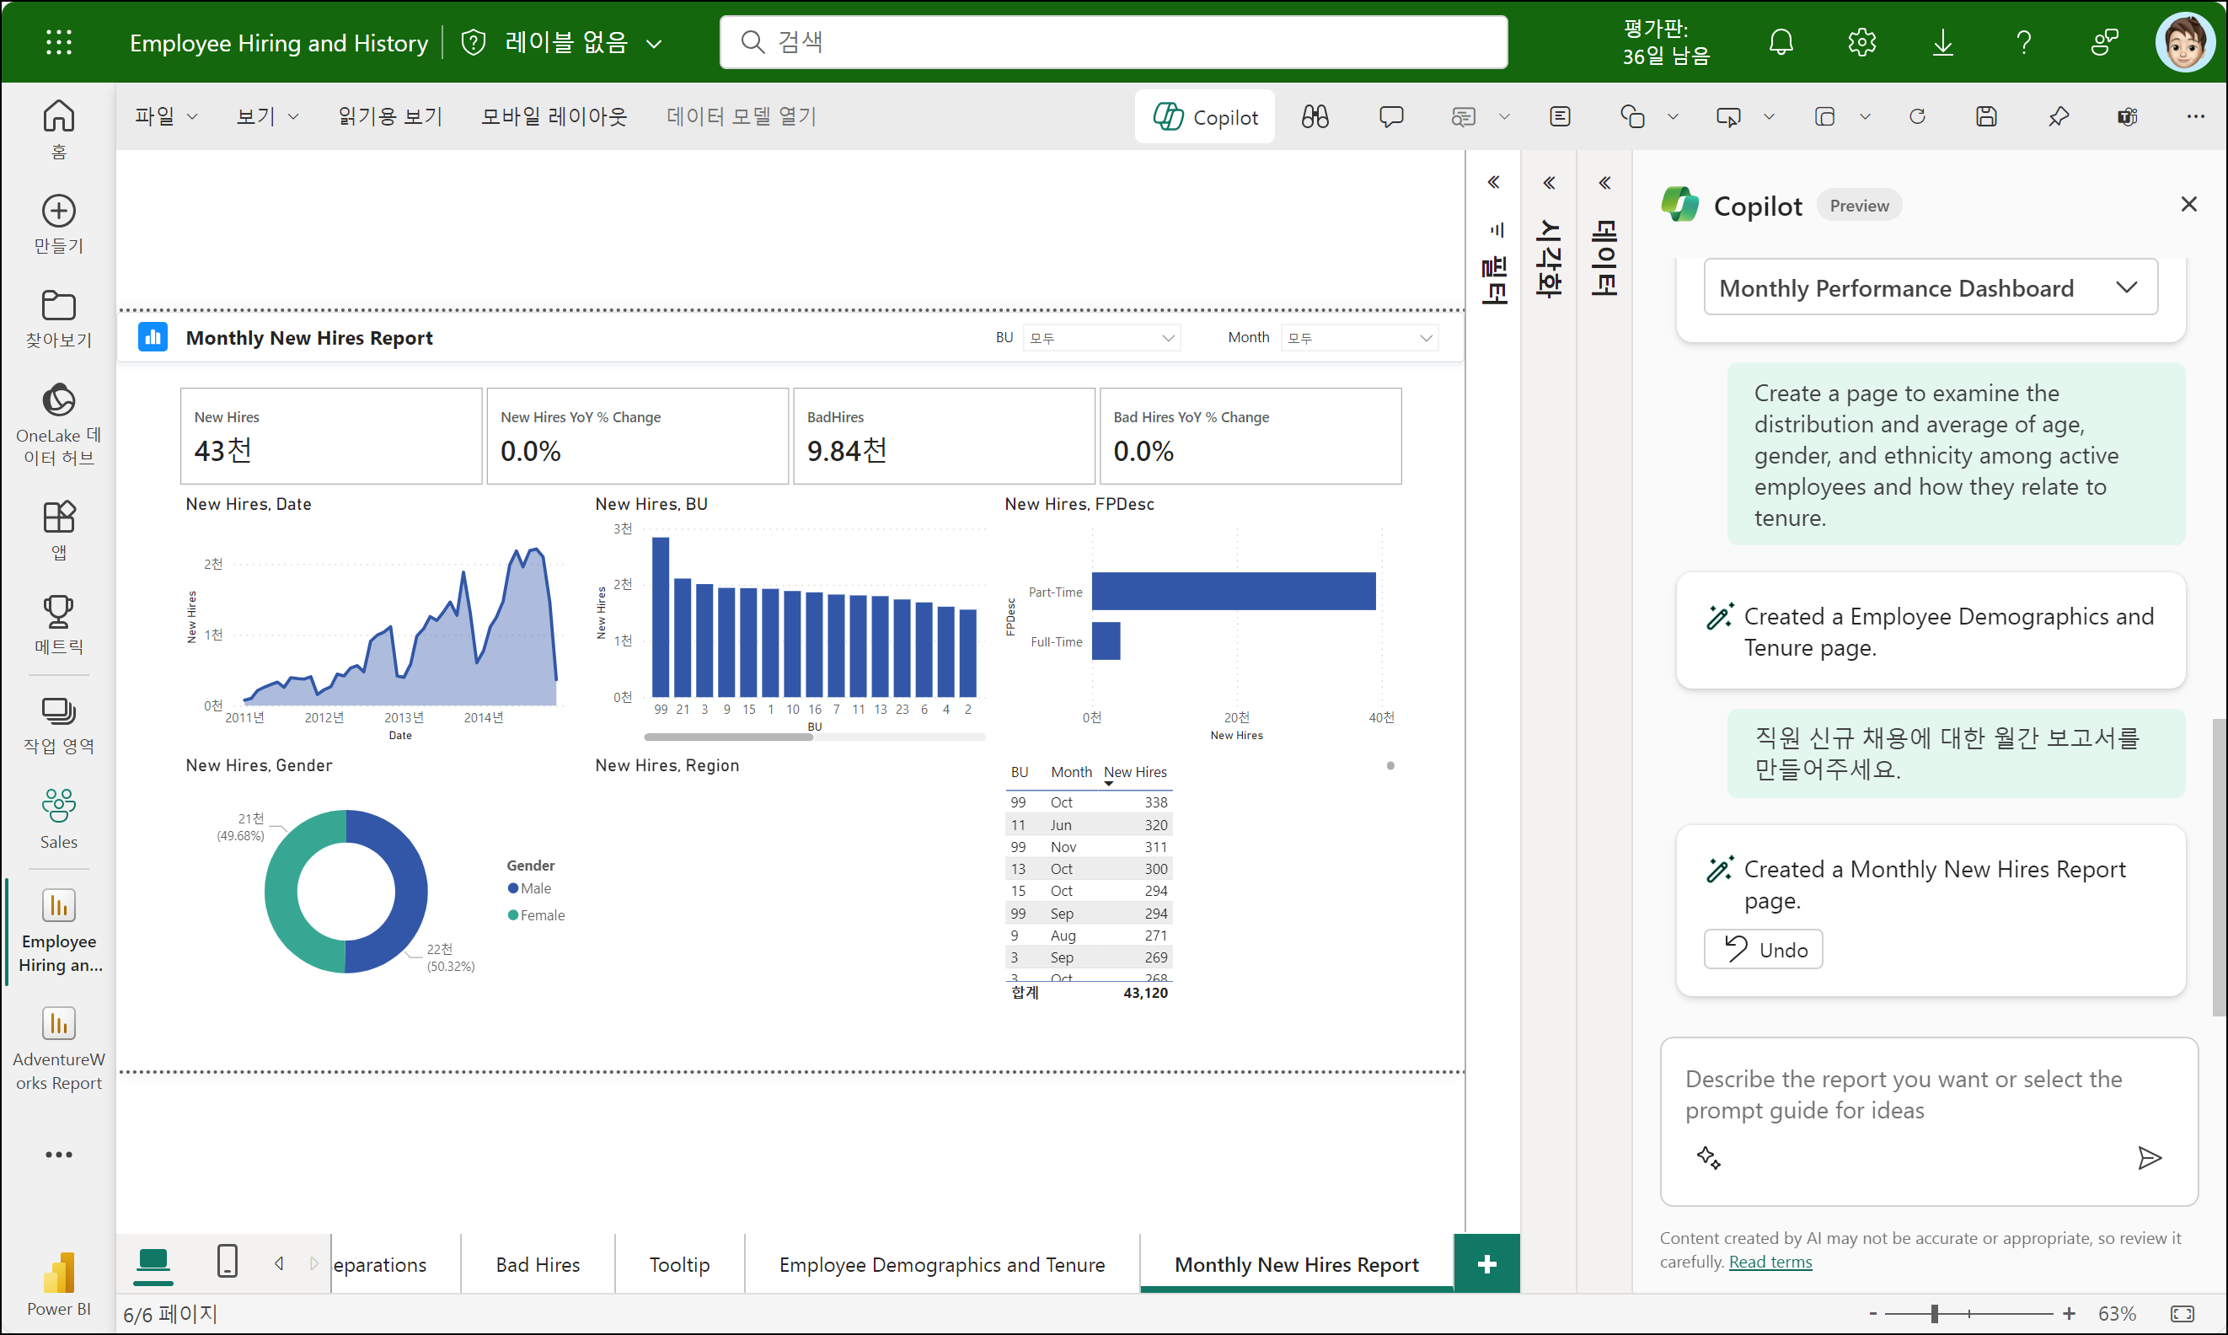
Task: Switch to mobile layout view icon
Action: click(x=228, y=1261)
